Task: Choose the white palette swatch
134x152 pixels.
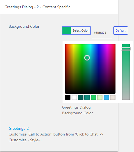Action: [74, 97]
